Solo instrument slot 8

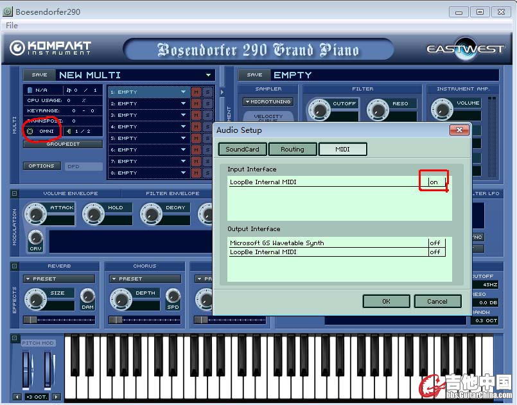pyautogui.click(x=207, y=173)
